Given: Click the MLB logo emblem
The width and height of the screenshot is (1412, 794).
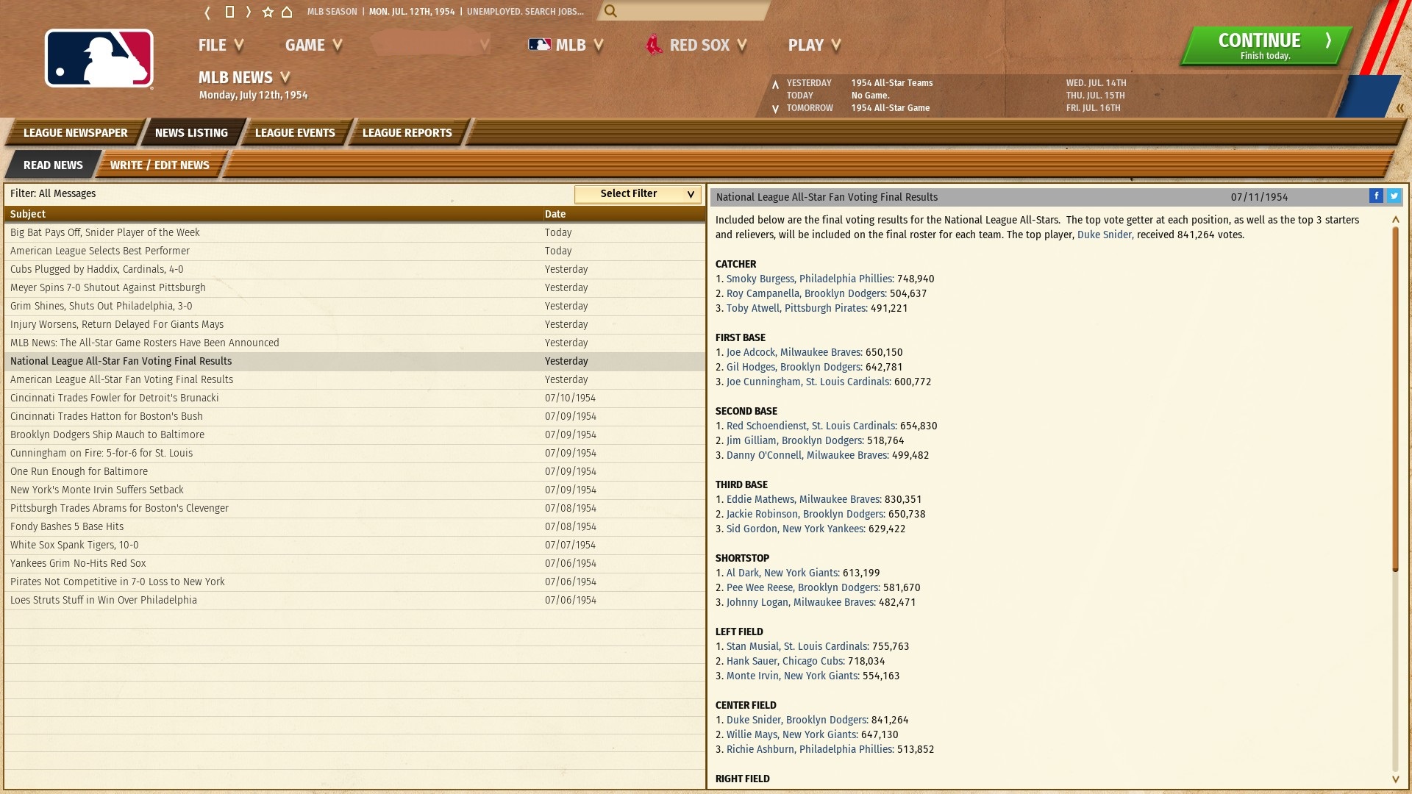Looking at the screenshot, I should tap(99, 59).
